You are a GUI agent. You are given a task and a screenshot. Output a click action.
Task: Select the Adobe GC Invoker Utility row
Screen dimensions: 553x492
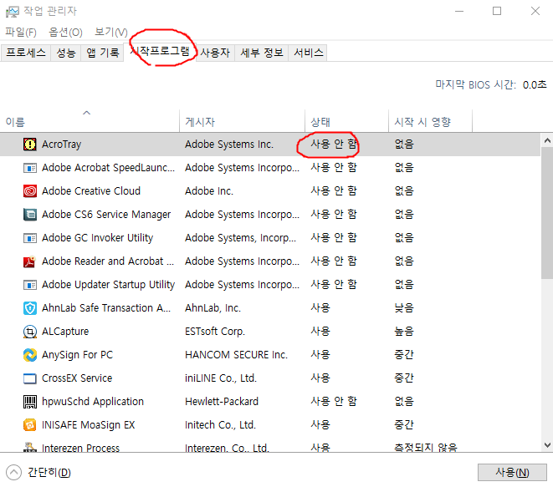(x=269, y=238)
